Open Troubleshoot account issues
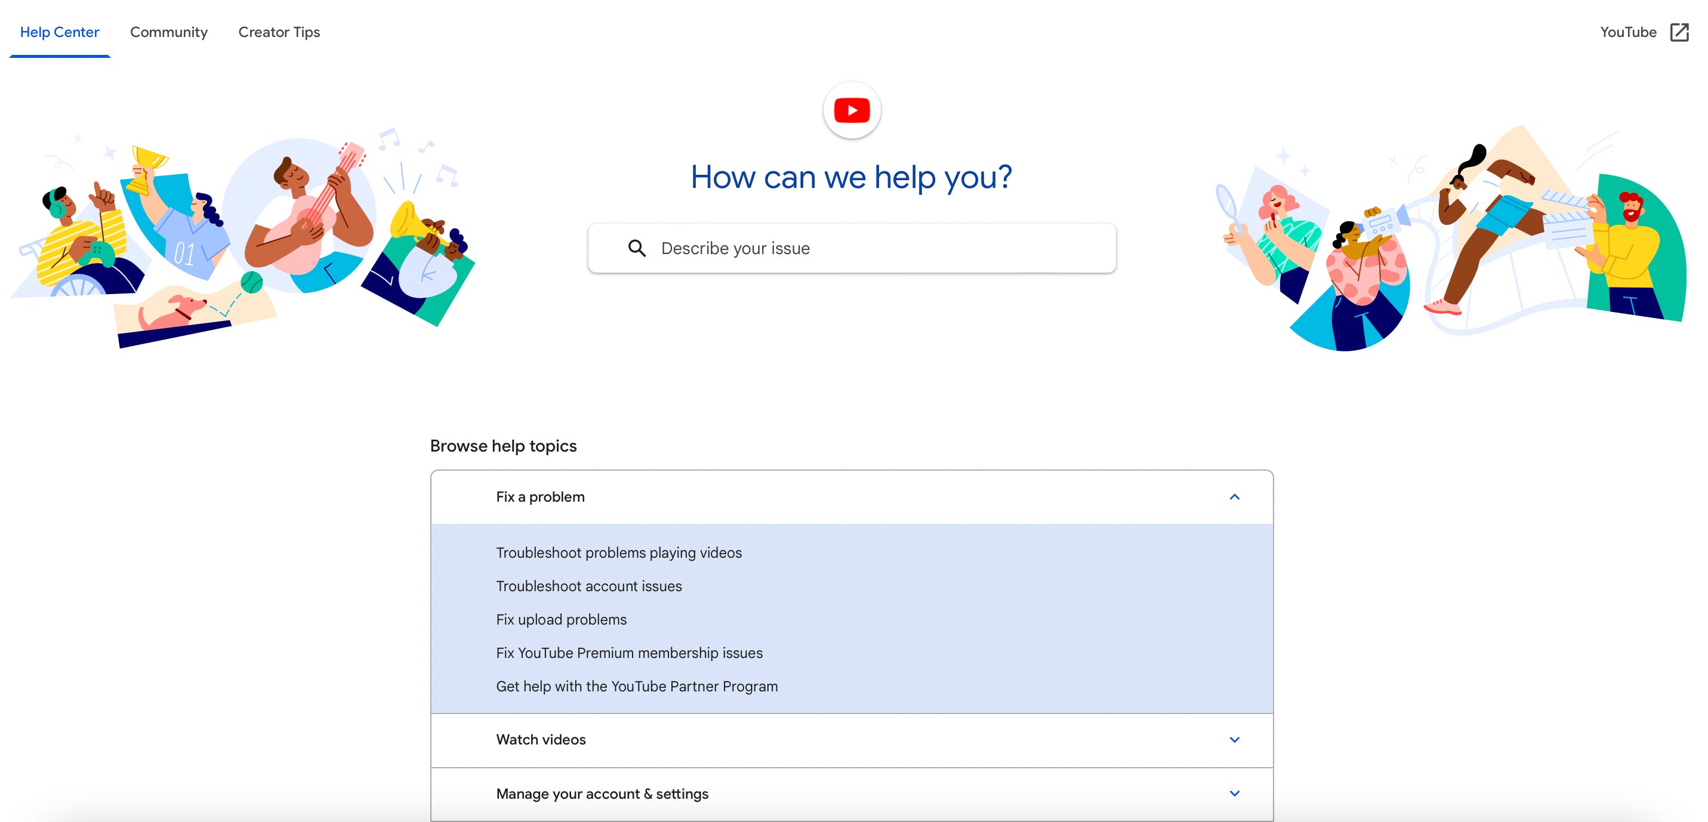This screenshot has width=1708, height=822. [589, 586]
